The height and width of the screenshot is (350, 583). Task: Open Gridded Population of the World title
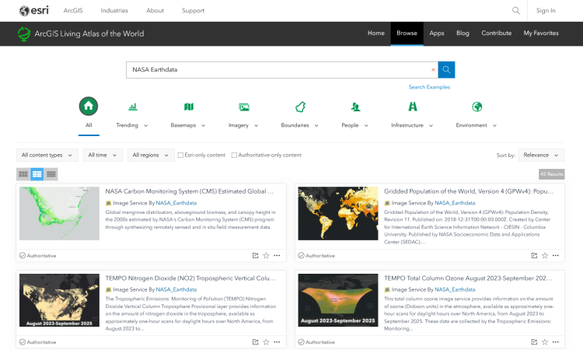click(x=469, y=191)
